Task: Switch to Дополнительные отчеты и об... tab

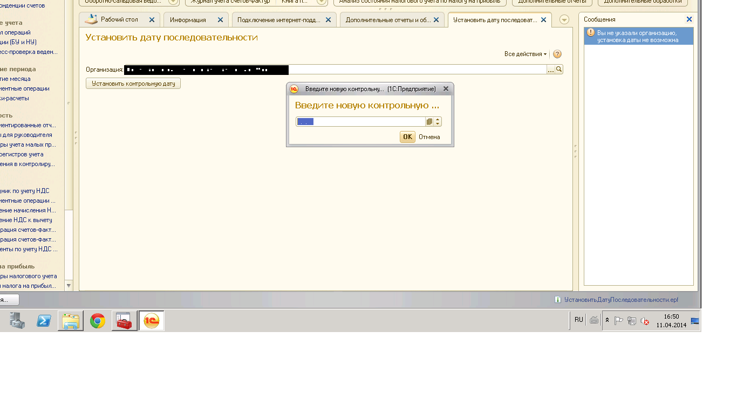Action: (388, 20)
